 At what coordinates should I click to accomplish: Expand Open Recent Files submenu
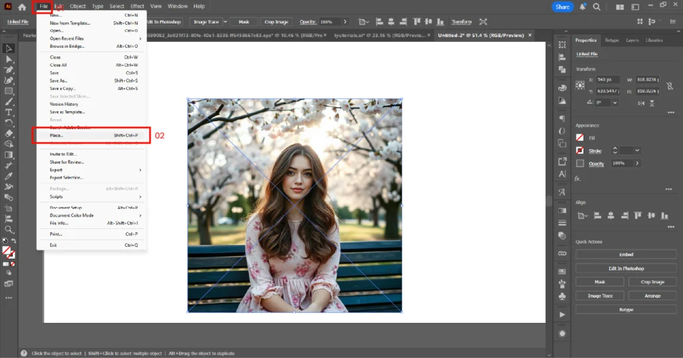pyautogui.click(x=91, y=39)
